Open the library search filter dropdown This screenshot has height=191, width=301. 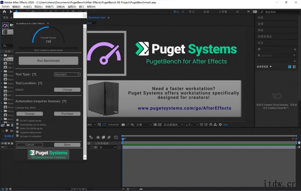[x=294, y=55]
